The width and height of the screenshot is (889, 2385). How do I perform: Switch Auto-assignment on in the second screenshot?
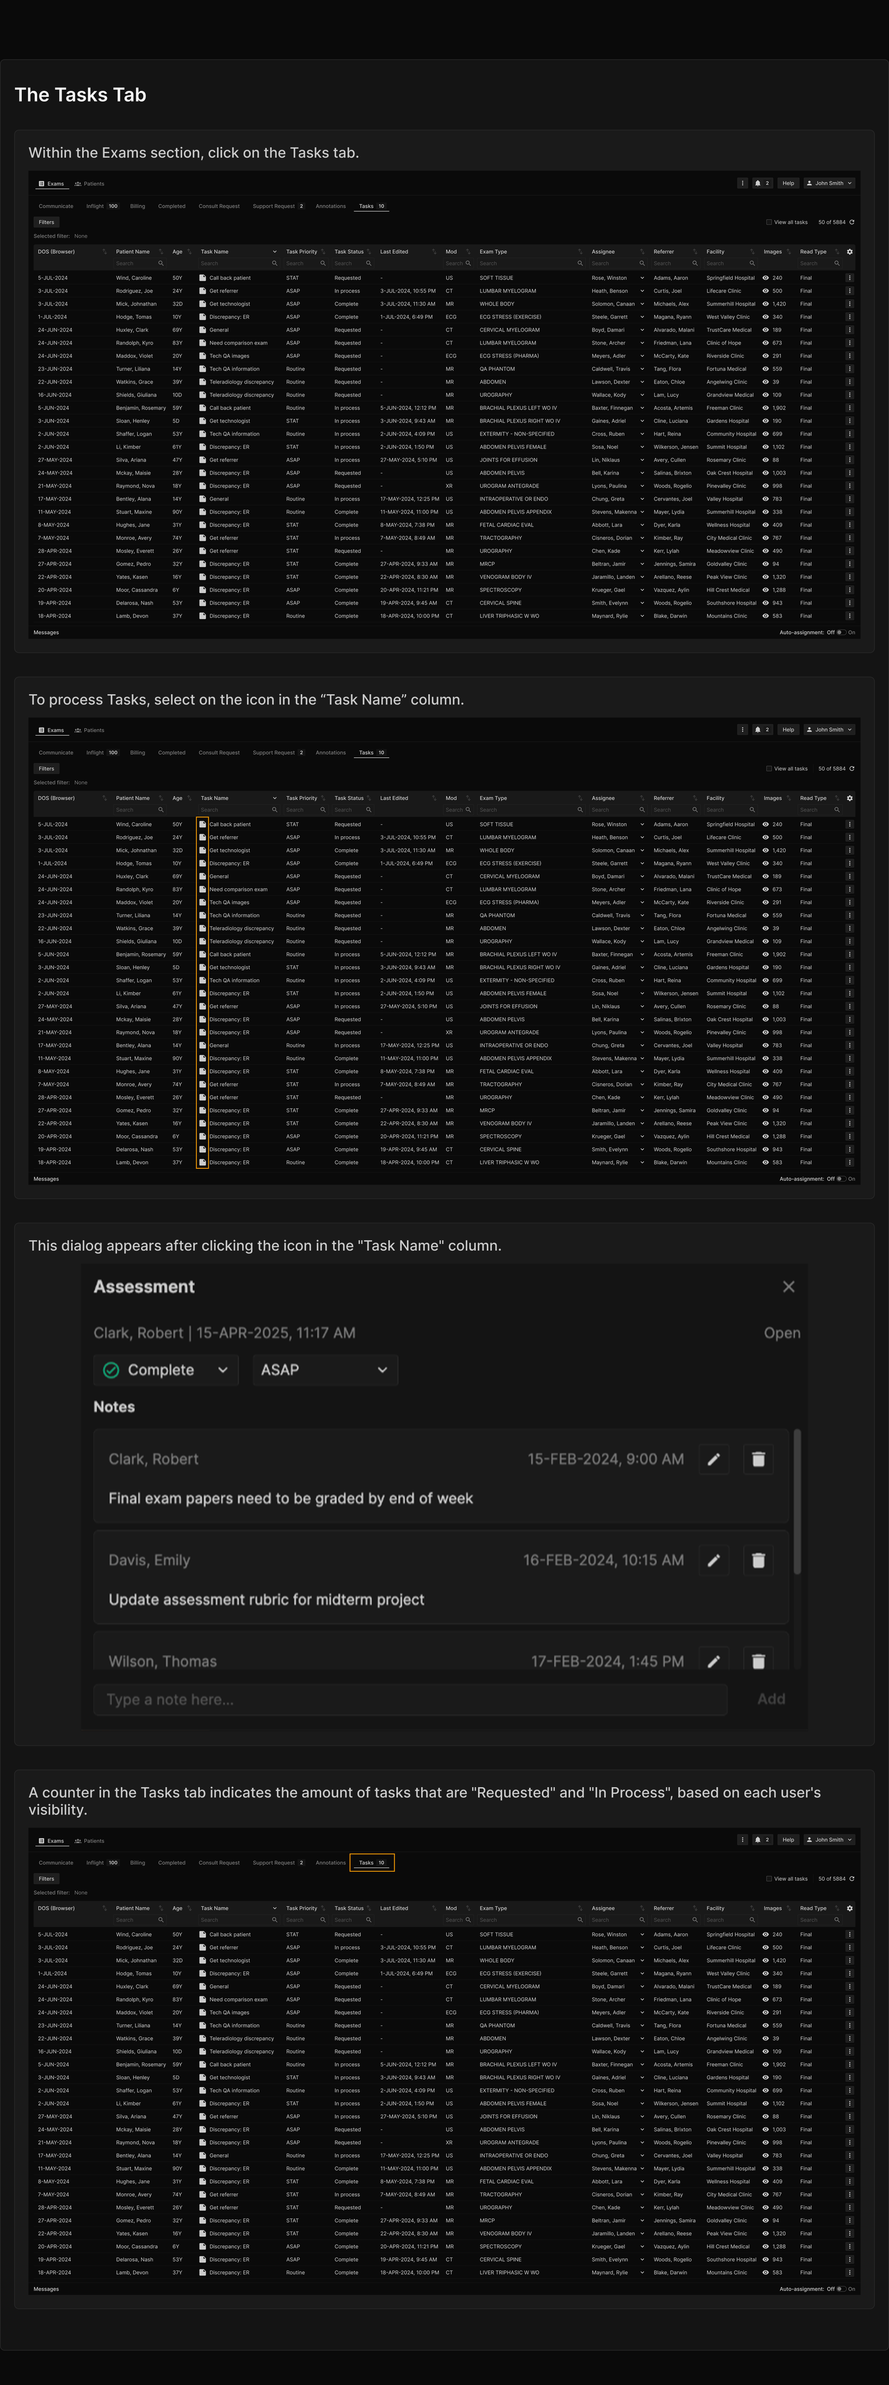click(x=841, y=1179)
